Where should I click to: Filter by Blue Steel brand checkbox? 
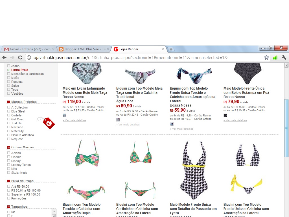tap(8, 111)
